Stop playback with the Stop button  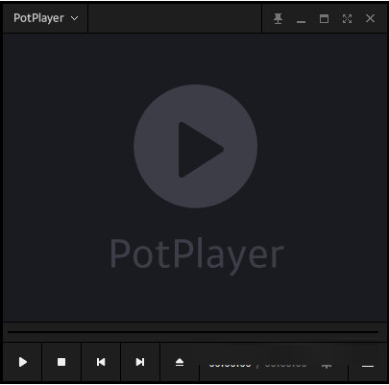click(x=61, y=362)
